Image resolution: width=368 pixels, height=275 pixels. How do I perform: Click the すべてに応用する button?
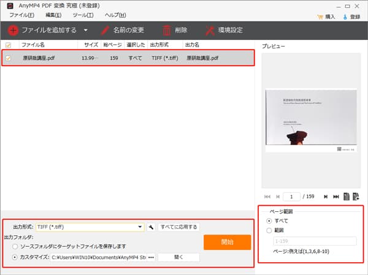179,227
